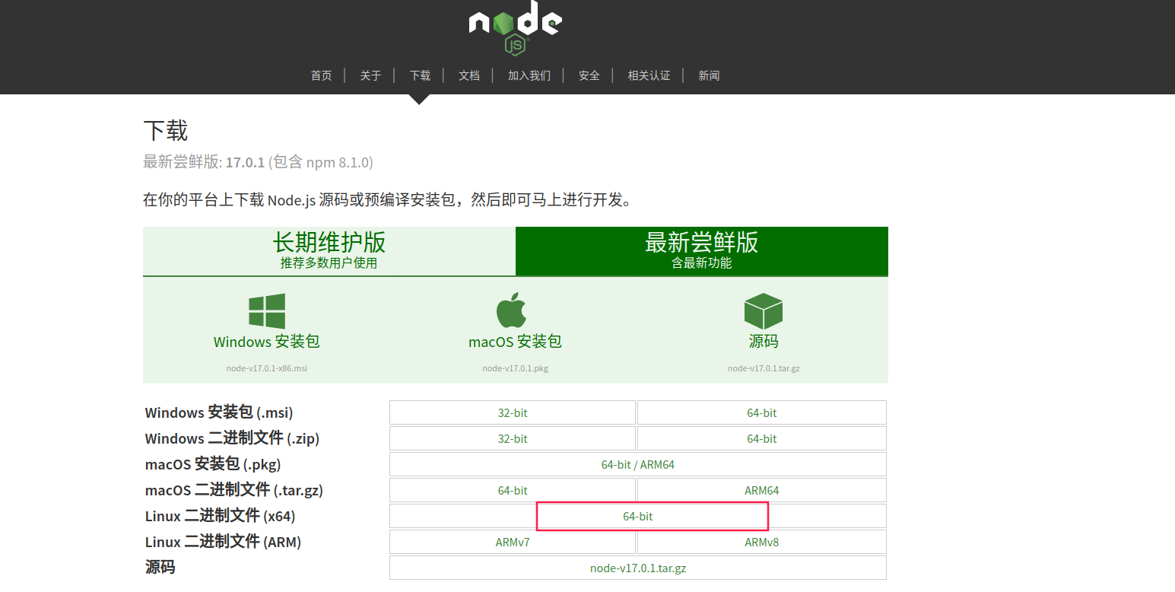Click the green cube icon for source code
1175x592 pixels.
click(x=762, y=309)
